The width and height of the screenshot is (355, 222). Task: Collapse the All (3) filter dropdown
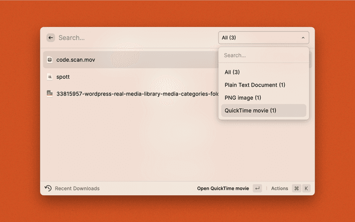click(x=263, y=38)
